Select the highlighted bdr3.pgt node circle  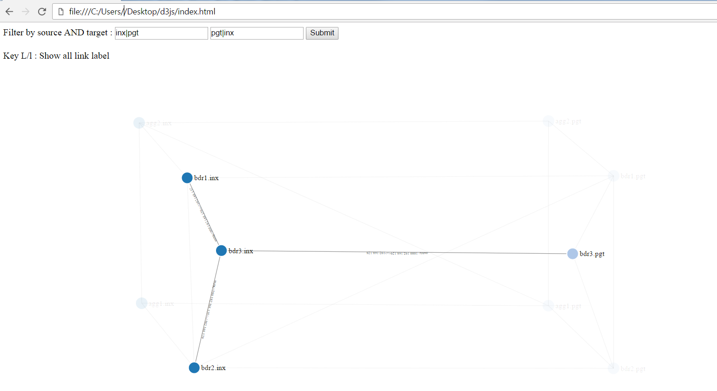pyautogui.click(x=572, y=253)
